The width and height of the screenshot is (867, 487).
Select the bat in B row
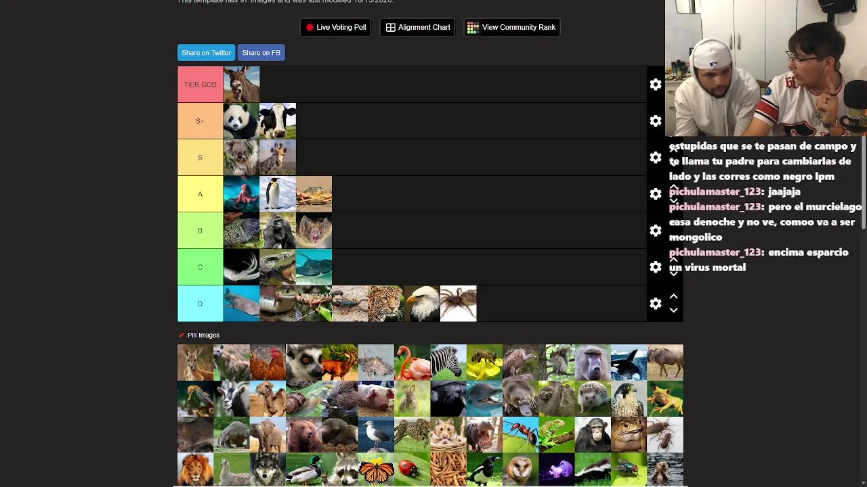pyautogui.click(x=314, y=231)
